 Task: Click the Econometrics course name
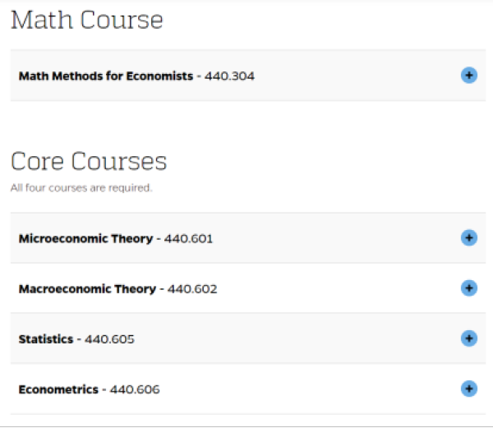click(58, 389)
